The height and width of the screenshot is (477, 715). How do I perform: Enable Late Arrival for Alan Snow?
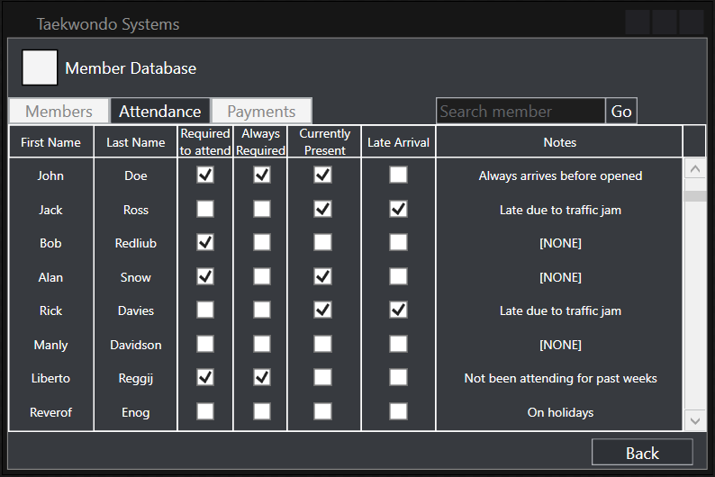click(x=398, y=277)
